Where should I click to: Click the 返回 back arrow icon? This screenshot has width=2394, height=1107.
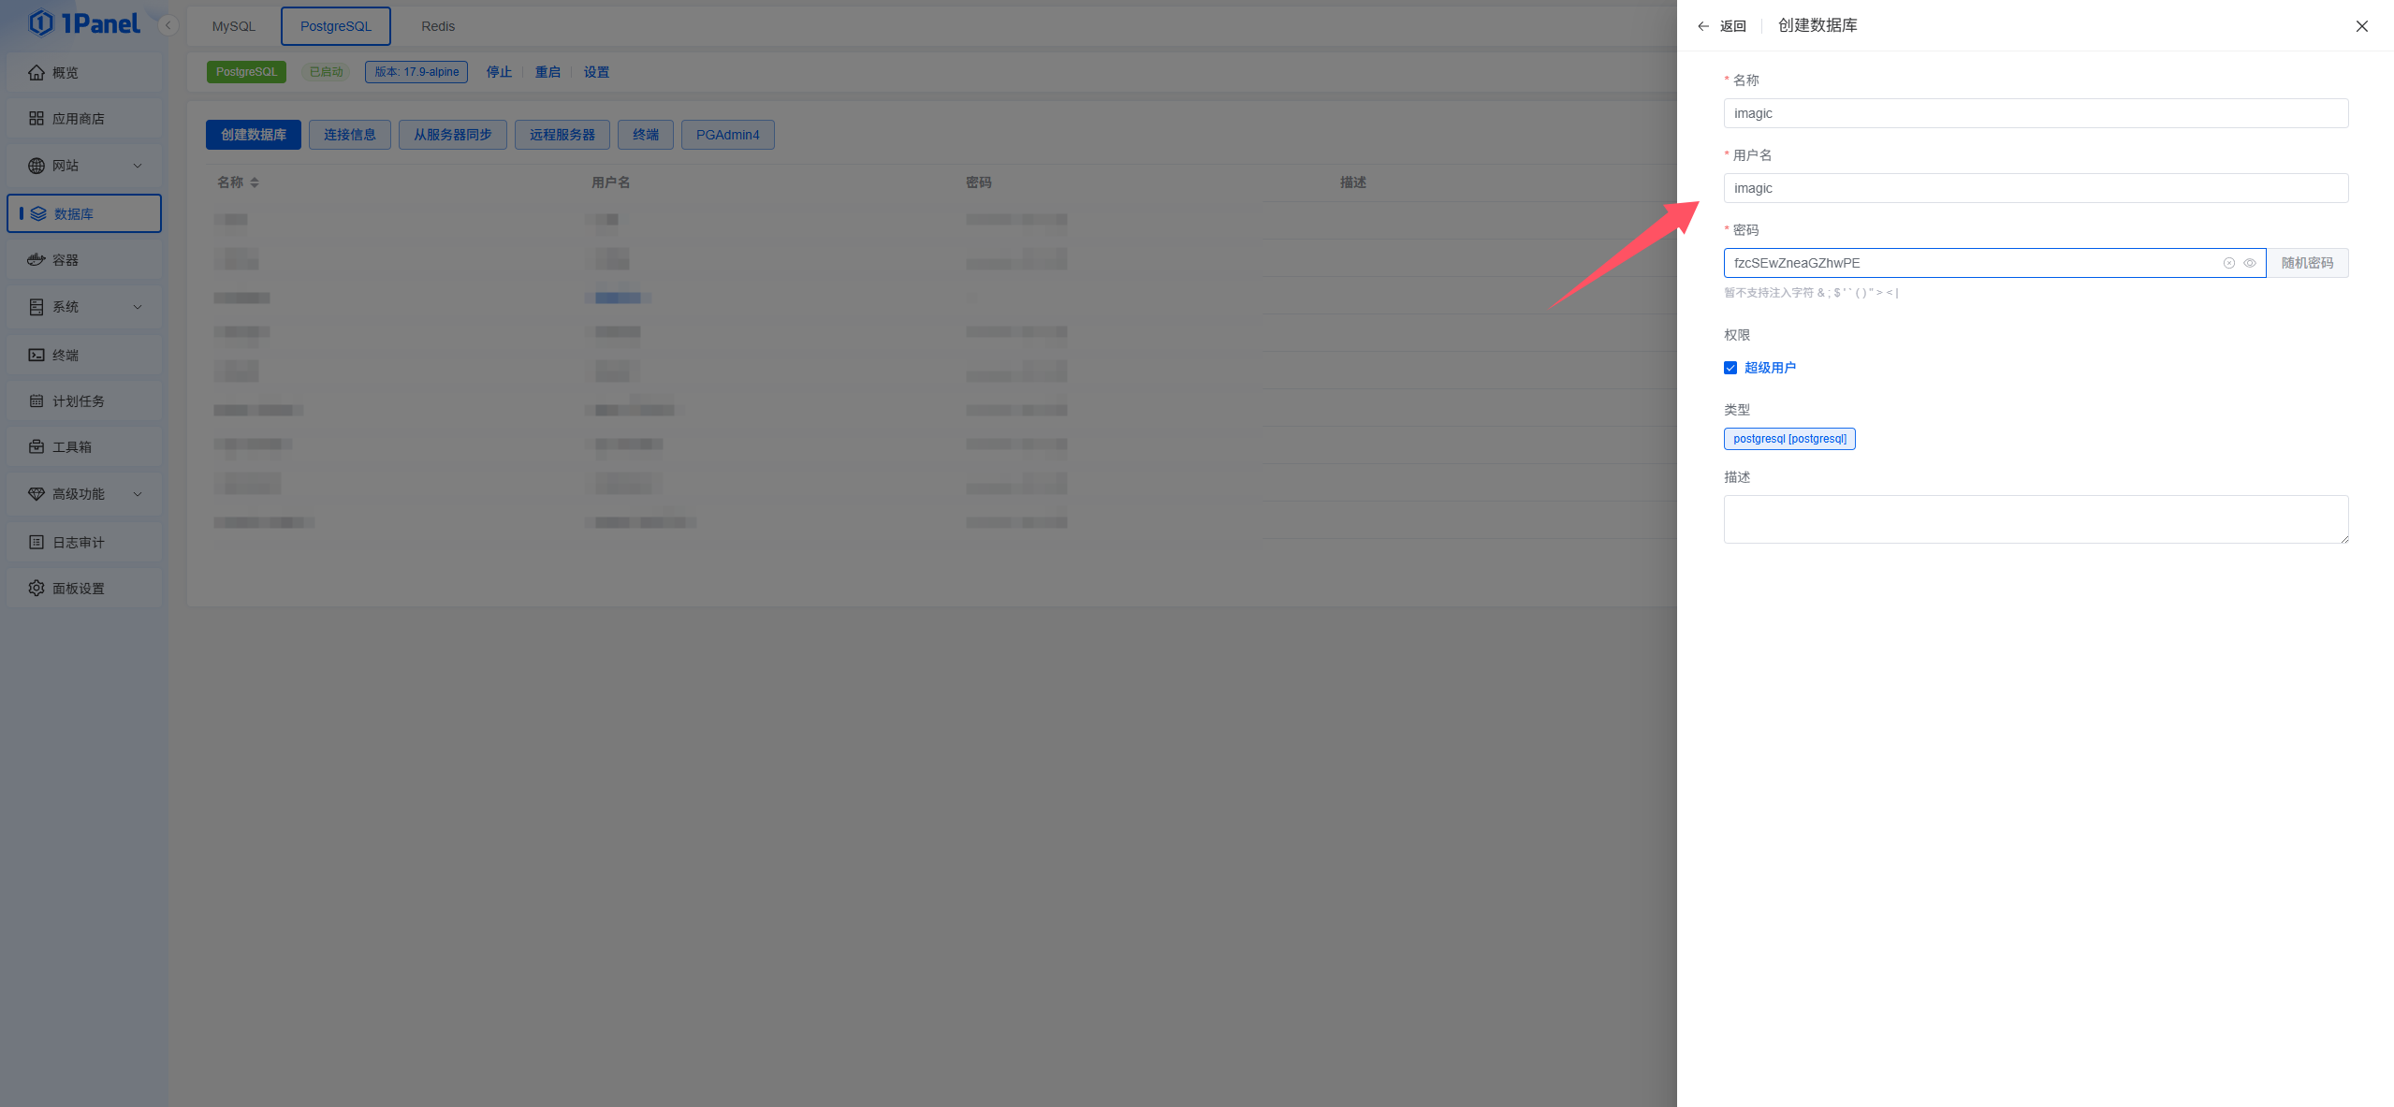pos(1703,26)
